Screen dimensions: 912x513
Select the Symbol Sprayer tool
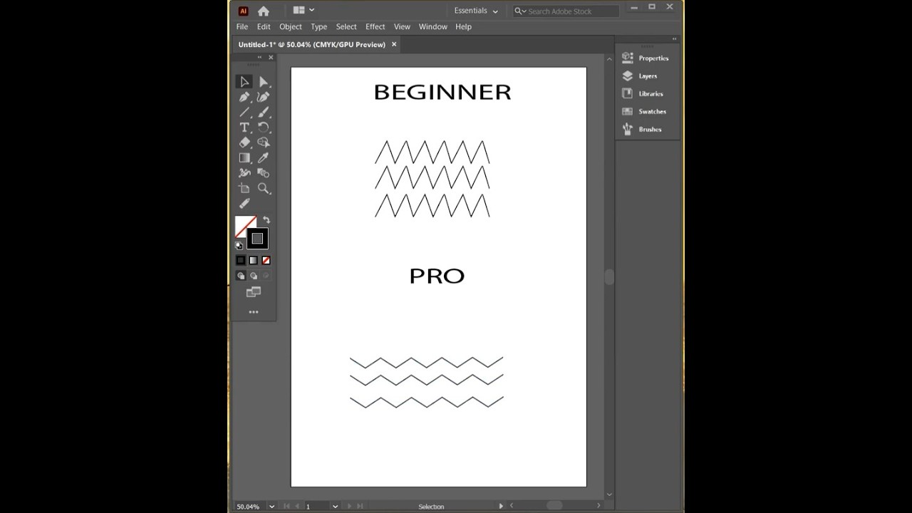click(x=244, y=173)
